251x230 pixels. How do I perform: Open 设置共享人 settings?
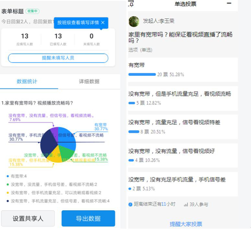point(28,218)
